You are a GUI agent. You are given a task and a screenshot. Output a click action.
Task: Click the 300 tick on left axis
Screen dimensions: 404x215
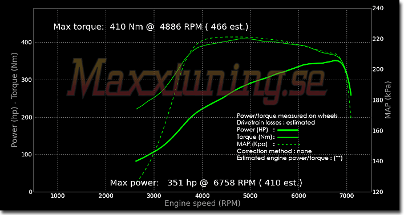pos(27,80)
